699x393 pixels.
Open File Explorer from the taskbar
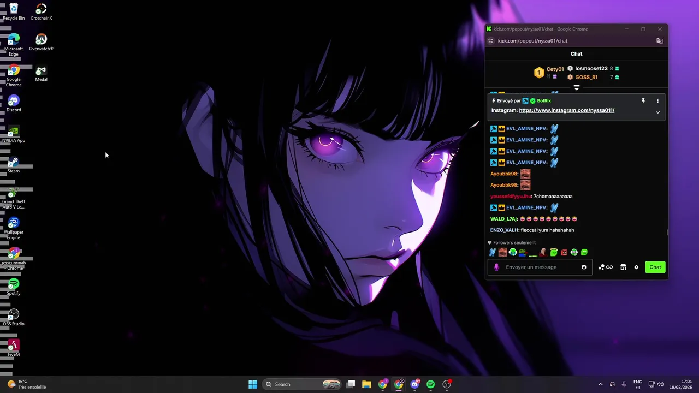366,384
